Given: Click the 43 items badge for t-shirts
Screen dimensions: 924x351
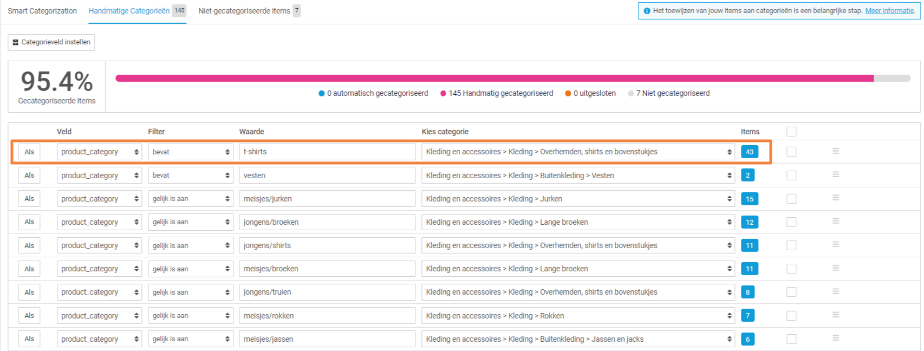Looking at the screenshot, I should 749,152.
